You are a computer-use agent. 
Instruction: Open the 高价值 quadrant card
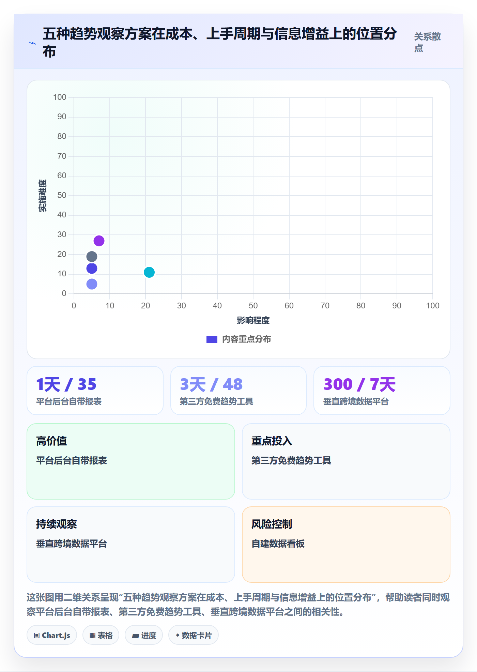pyautogui.click(x=131, y=461)
